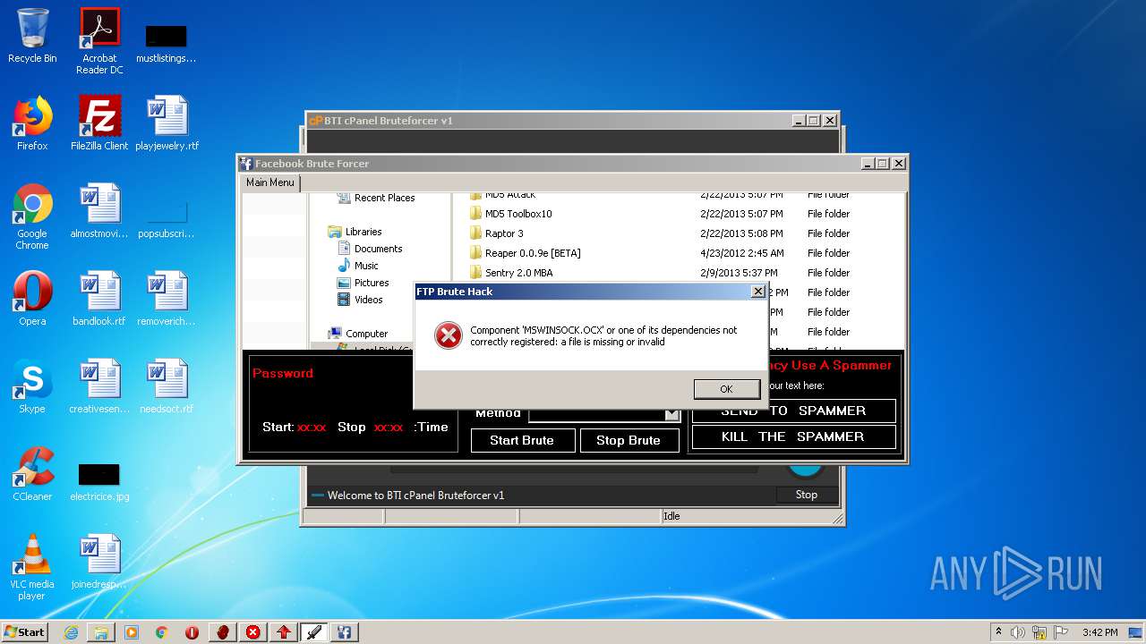
Task: Close the FTP Brute Hack error dialog
Action: (757, 292)
